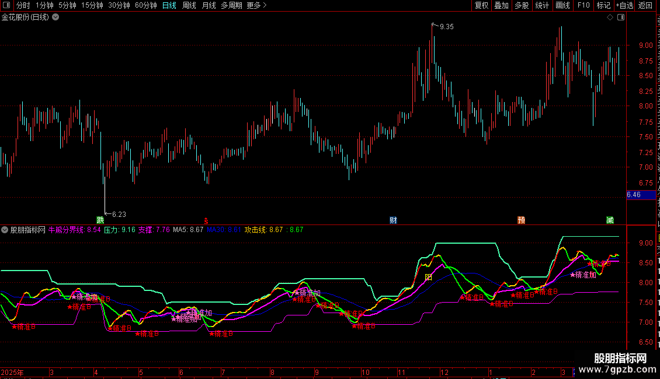Click the 复权 button
Screen dimensions: 660x379
pos(481,5)
